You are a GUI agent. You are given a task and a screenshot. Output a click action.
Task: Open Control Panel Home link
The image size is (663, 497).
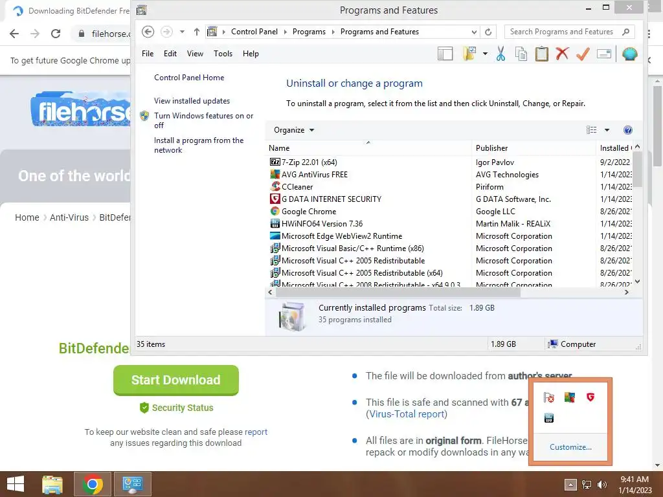click(189, 78)
